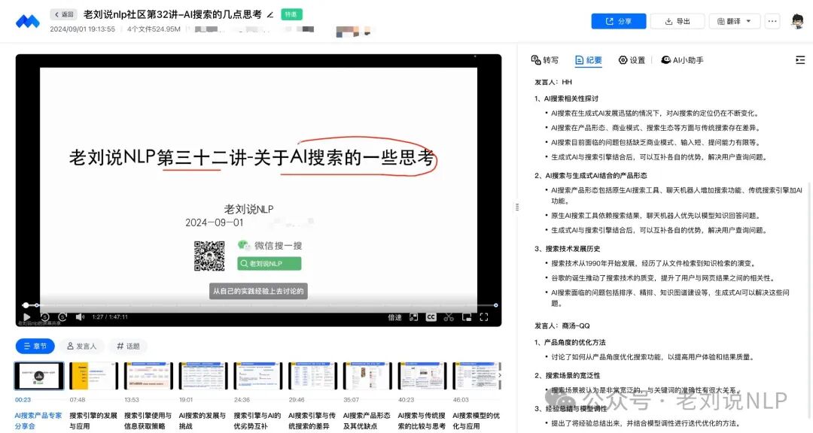Open the three-dot more options menu

pos(772,21)
